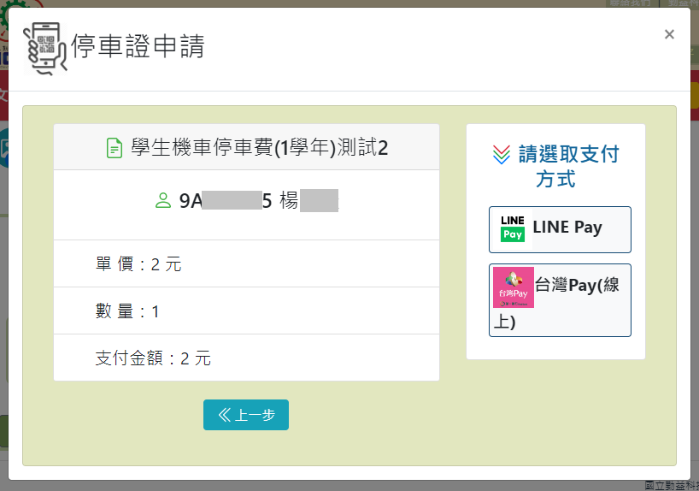Click the 停車證申請 dialog title

(138, 46)
